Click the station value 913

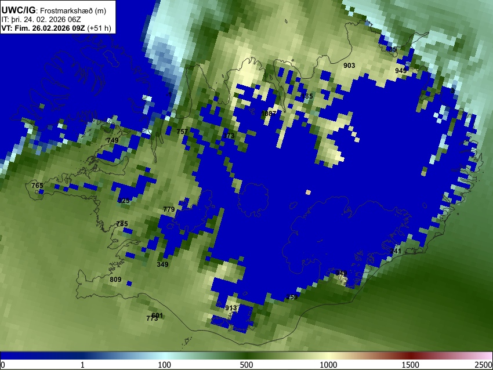pos(231,308)
